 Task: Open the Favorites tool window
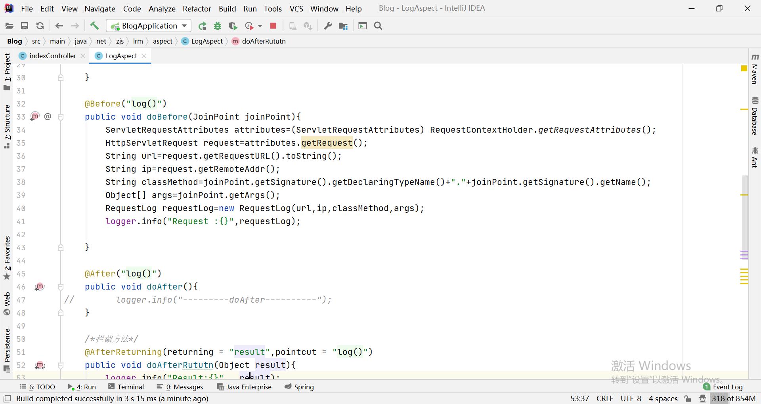click(x=7, y=258)
